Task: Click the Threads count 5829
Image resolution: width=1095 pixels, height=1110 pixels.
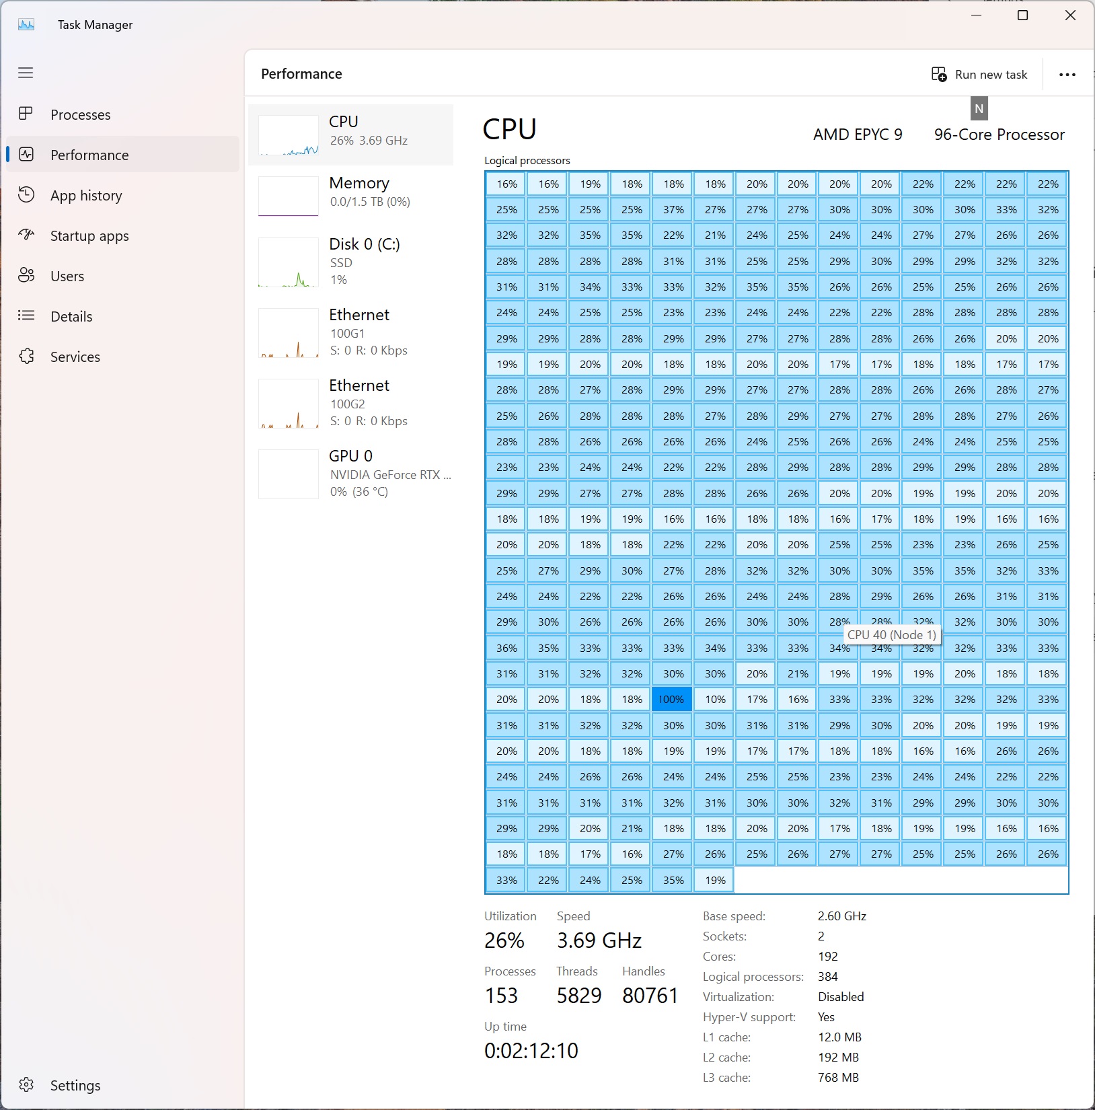Action: [x=579, y=996]
